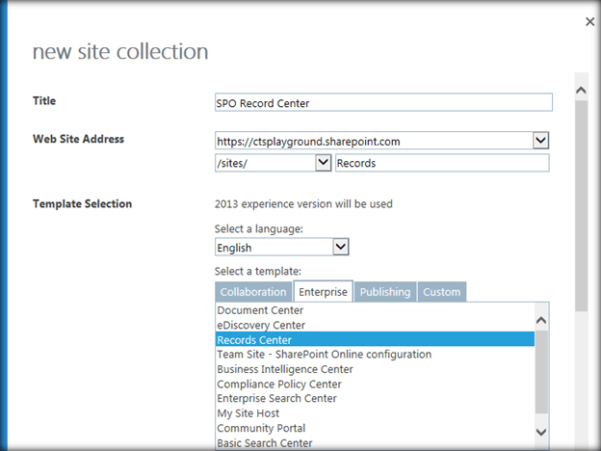
Task: Open the web site domain dropdown
Action: coord(540,141)
